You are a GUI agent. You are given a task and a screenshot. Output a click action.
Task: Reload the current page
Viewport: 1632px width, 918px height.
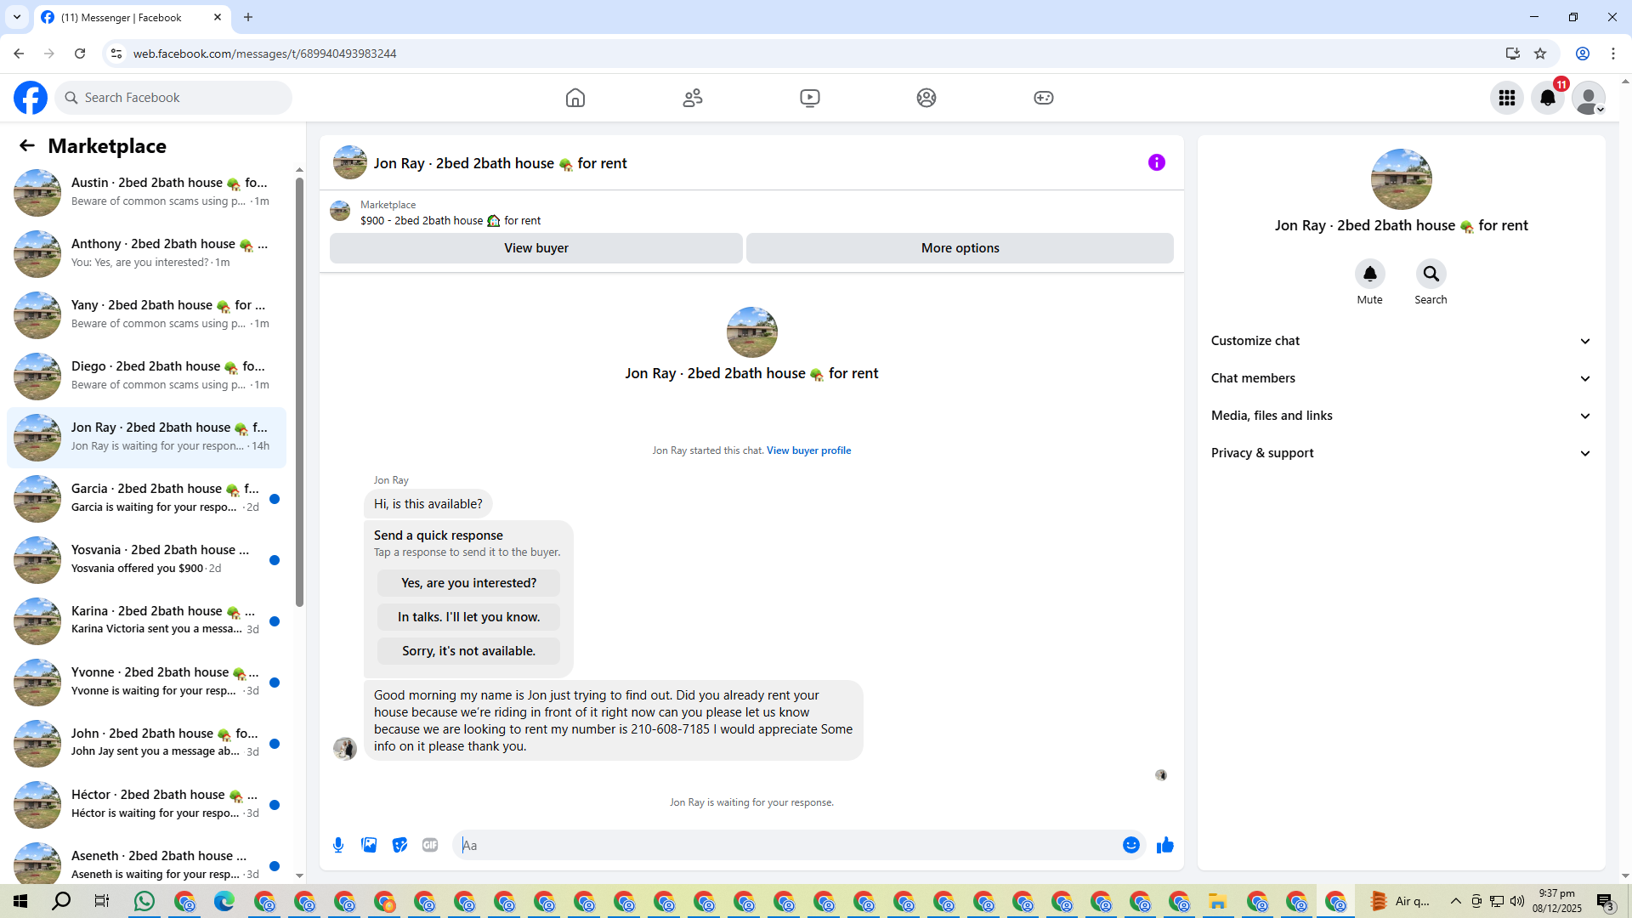coord(80,54)
